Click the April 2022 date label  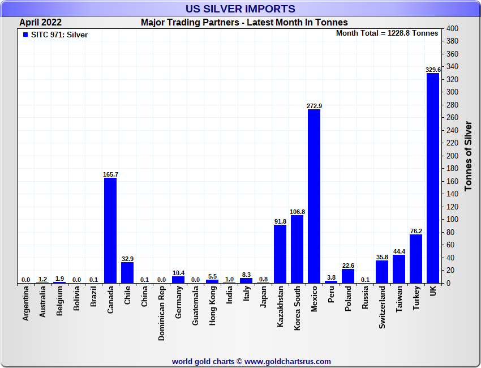40,23
